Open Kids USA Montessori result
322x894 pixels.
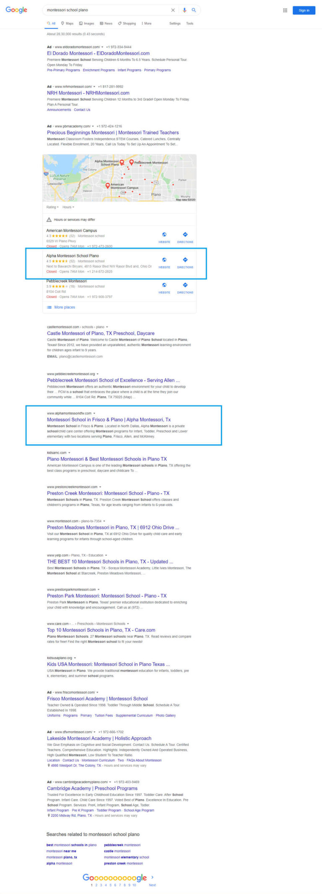(x=109, y=664)
